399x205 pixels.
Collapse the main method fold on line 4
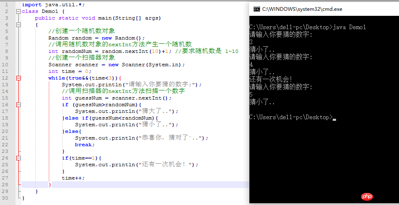point(18,25)
